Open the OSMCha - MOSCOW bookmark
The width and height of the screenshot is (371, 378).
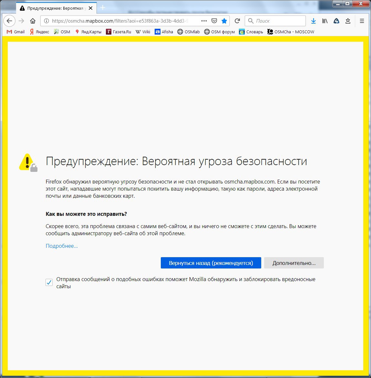pyautogui.click(x=291, y=32)
